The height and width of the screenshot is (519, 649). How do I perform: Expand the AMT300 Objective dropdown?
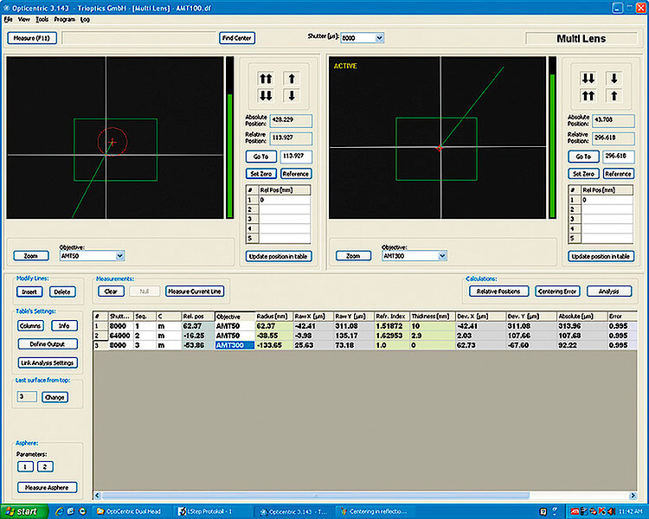coord(442,256)
